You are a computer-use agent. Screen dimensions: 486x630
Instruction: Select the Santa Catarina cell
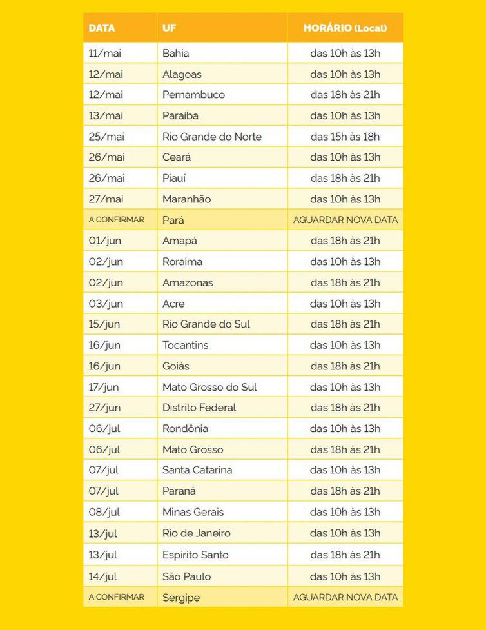(x=197, y=470)
